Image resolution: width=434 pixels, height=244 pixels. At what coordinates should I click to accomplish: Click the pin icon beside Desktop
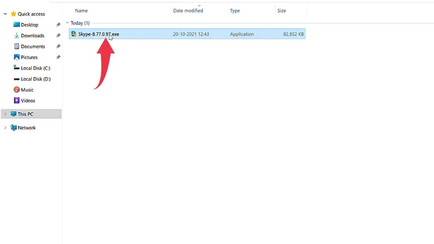[58, 25]
